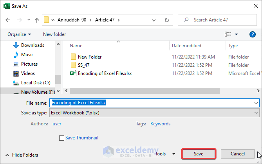
Task: Select Downloads in the navigation pane
Action: click(x=33, y=45)
